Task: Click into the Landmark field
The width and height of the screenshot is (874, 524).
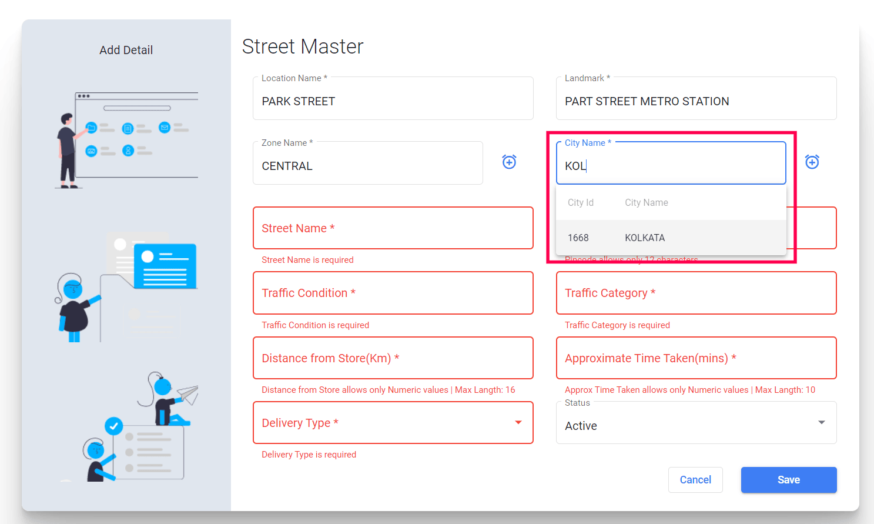Action: (696, 101)
